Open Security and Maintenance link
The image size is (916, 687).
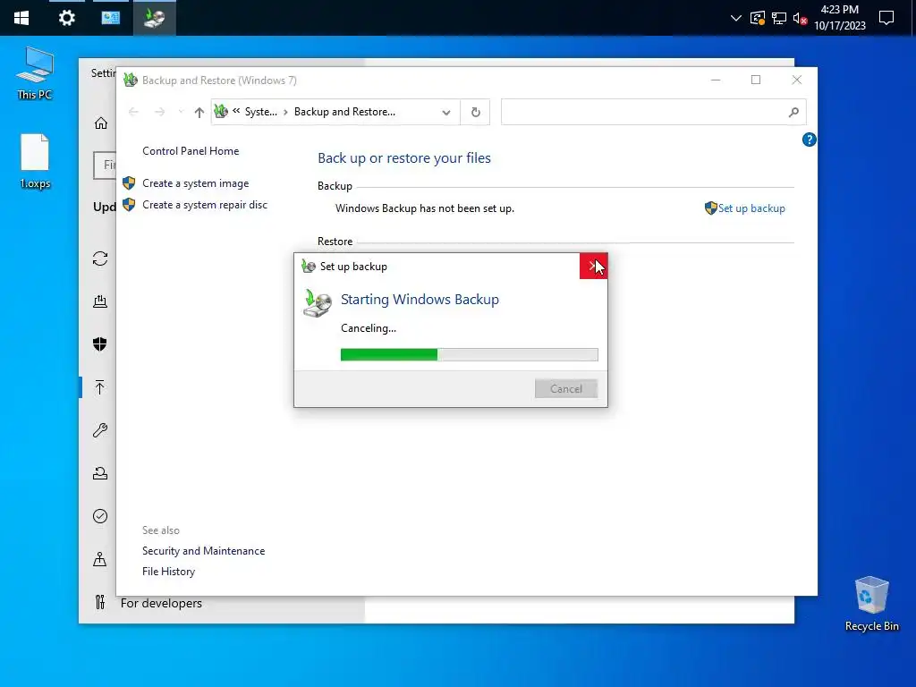click(203, 551)
